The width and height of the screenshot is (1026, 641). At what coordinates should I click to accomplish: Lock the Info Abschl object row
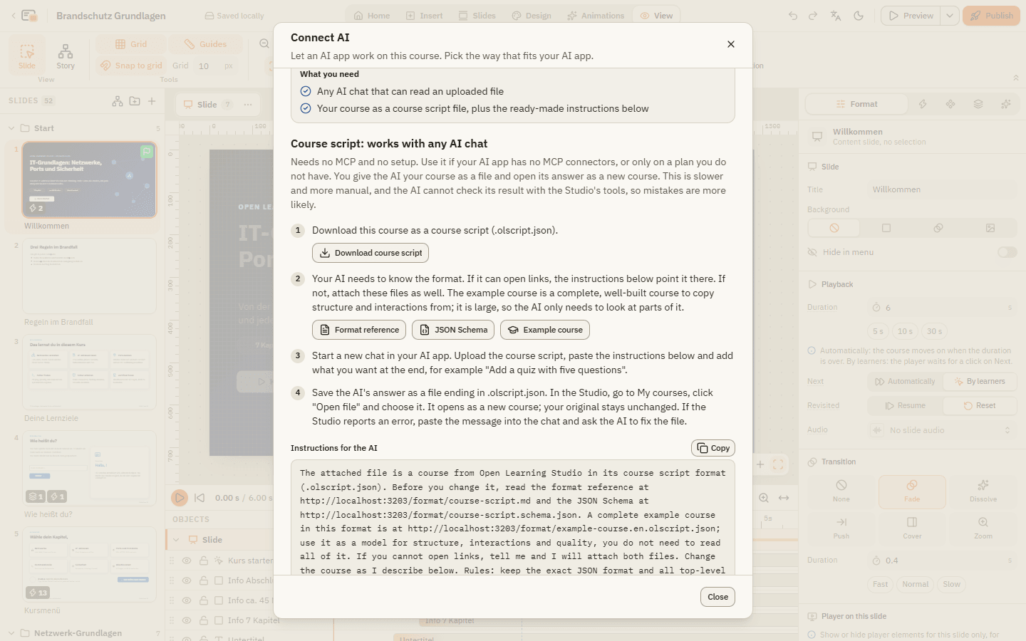204,580
